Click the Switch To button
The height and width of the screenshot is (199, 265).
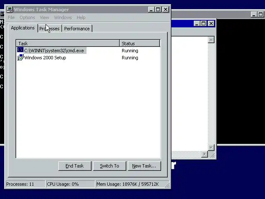point(109,166)
